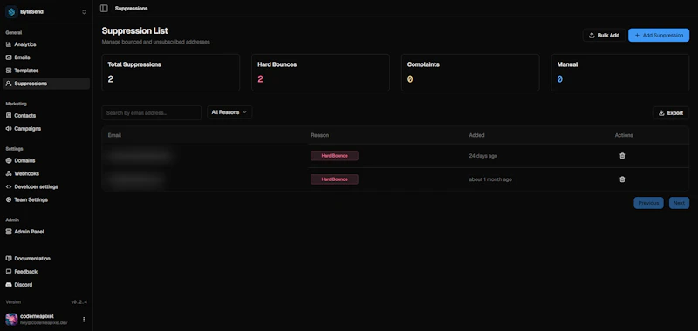The image size is (698, 331).
Task: Click the Team Settings icon
Action: [x=9, y=200]
